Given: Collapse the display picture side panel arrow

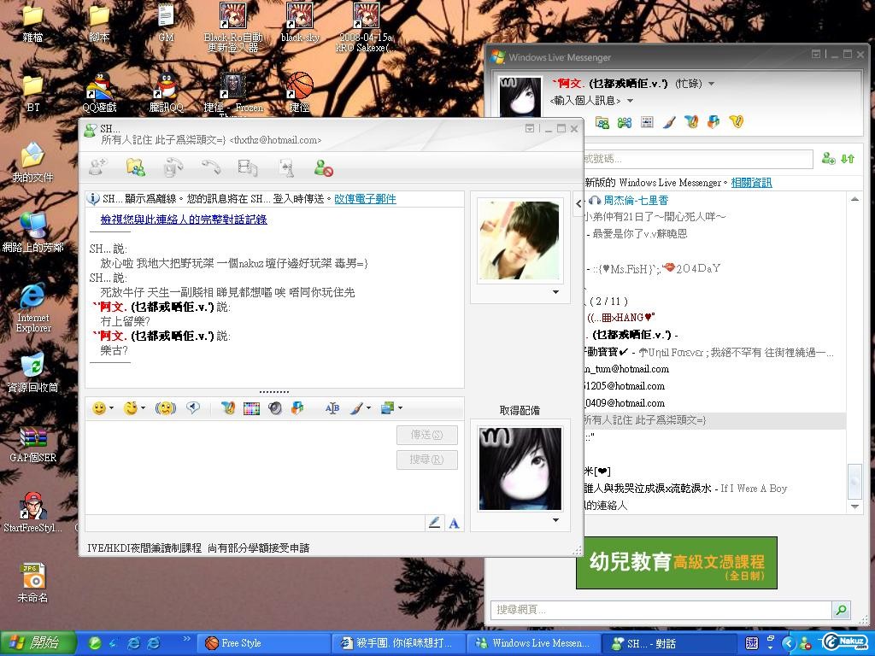Looking at the screenshot, I should coord(578,203).
